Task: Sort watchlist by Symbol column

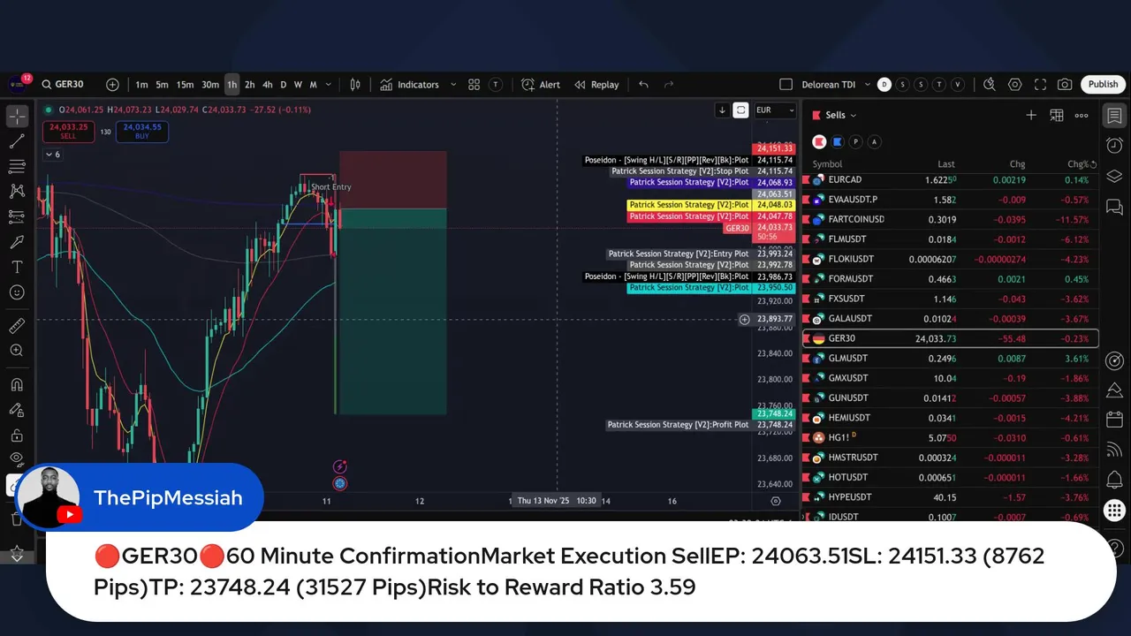Action: [827, 164]
